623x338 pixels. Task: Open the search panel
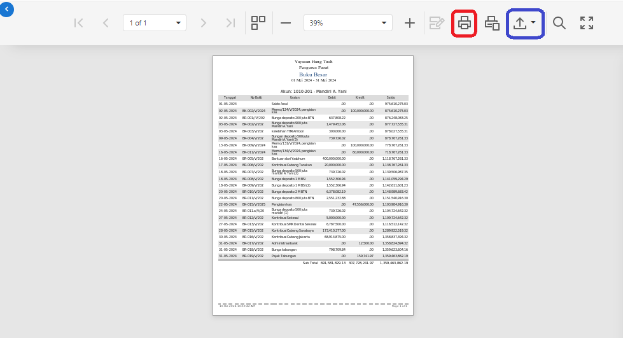(x=559, y=24)
